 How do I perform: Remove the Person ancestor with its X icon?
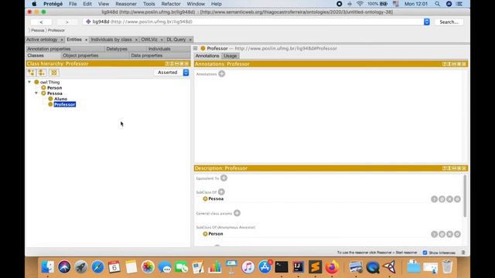pyautogui.click(x=449, y=234)
